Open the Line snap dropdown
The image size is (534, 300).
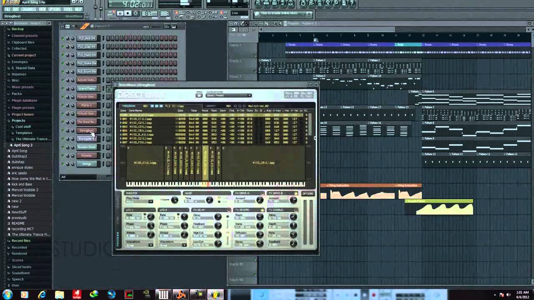240,13
